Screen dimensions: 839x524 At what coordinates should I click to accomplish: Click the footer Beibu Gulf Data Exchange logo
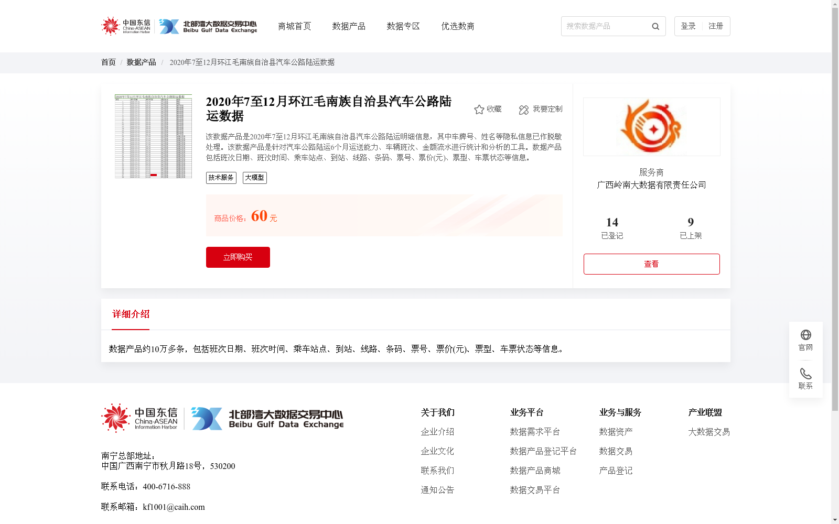tap(267, 419)
